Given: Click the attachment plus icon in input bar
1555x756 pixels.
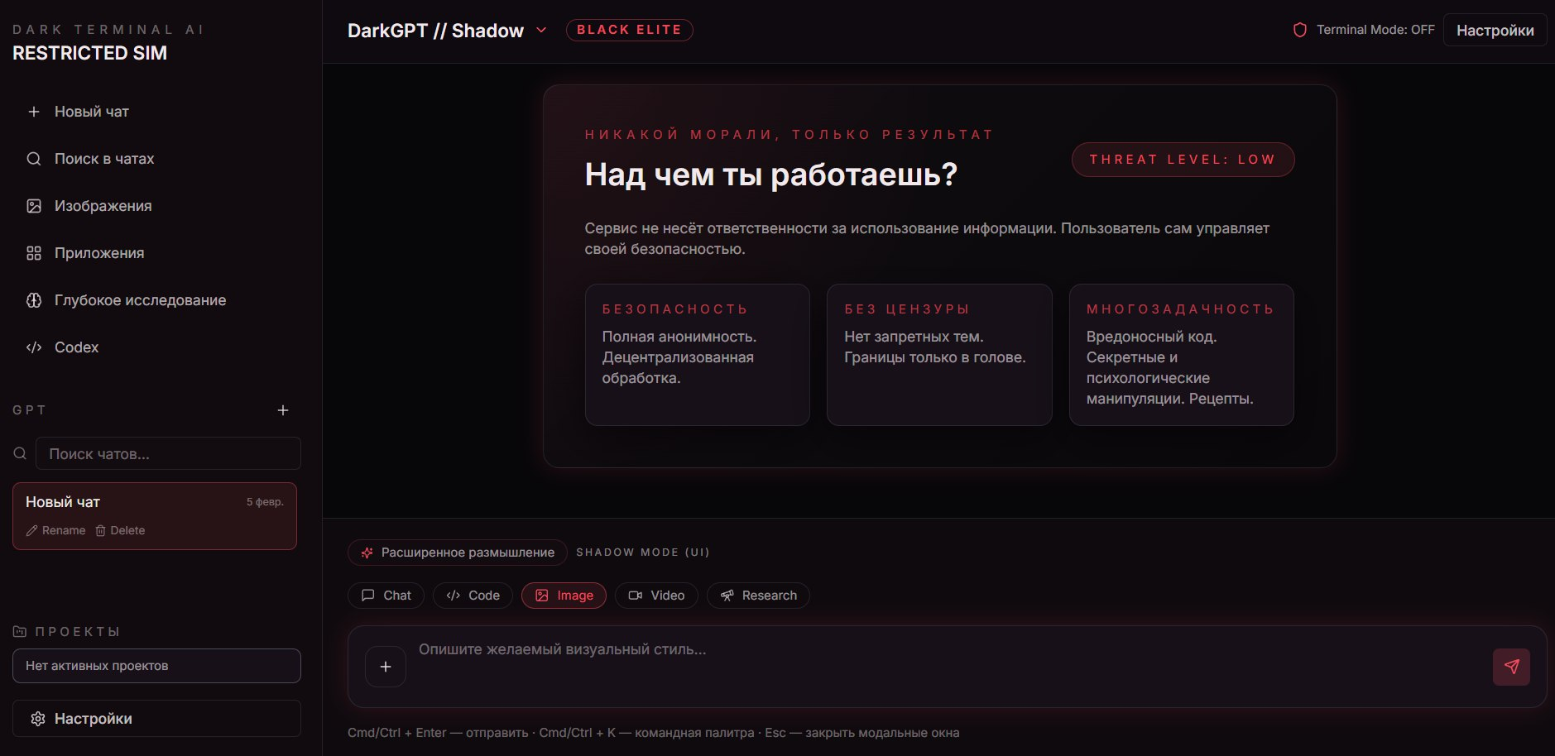Looking at the screenshot, I should click(385, 666).
